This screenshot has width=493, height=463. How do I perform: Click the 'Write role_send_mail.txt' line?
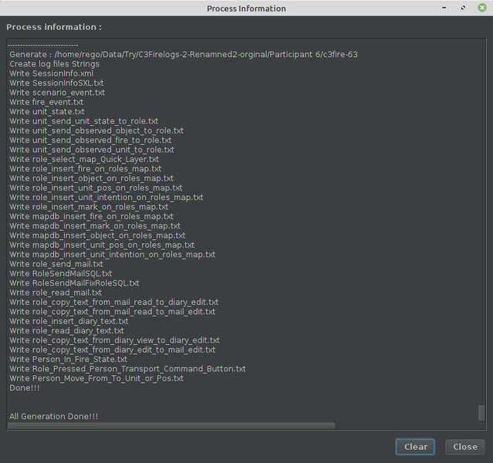[x=56, y=264]
